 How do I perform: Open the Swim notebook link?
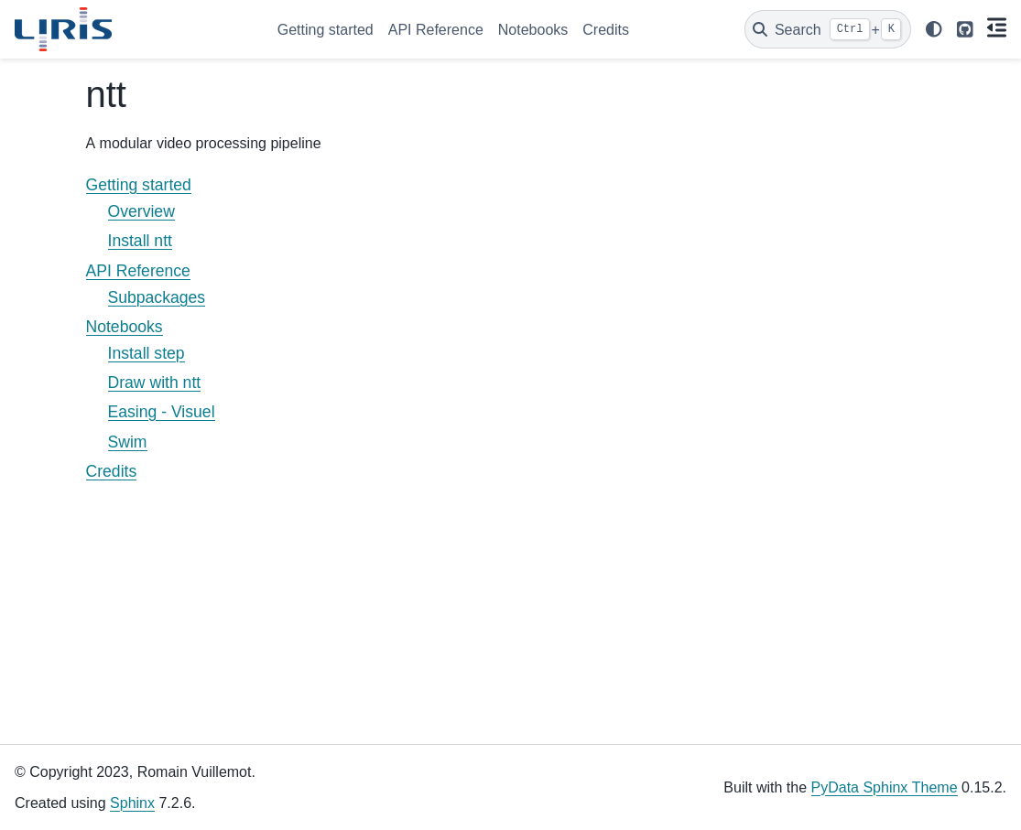(x=127, y=442)
